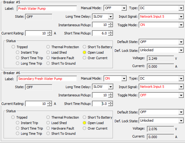Decrease Breaker #6 Short Time Pickup
This screenshot has width=185, height=143.
(111, 105)
